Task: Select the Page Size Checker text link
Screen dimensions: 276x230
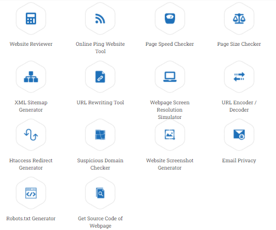Action: (239, 44)
